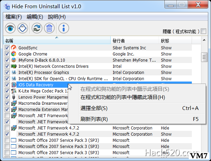The height and width of the screenshot is (161, 211).
Task: Click the ghost (hide) toolbar icon
Action: (23, 28)
